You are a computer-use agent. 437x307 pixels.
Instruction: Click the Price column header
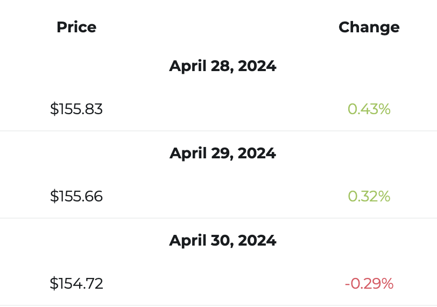click(76, 27)
